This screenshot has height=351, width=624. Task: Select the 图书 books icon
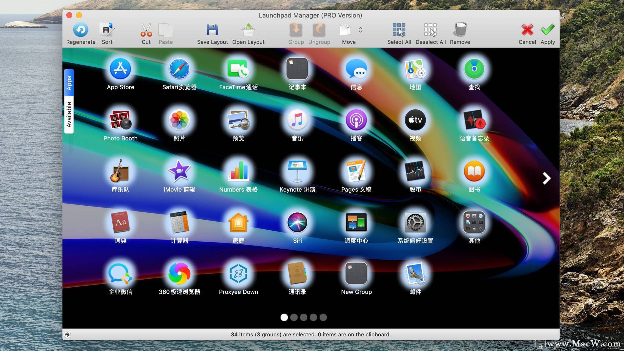(474, 171)
